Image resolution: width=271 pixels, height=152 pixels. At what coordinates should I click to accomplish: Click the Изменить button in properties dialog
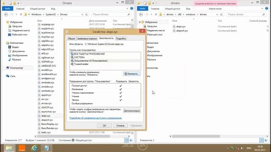point(132,74)
